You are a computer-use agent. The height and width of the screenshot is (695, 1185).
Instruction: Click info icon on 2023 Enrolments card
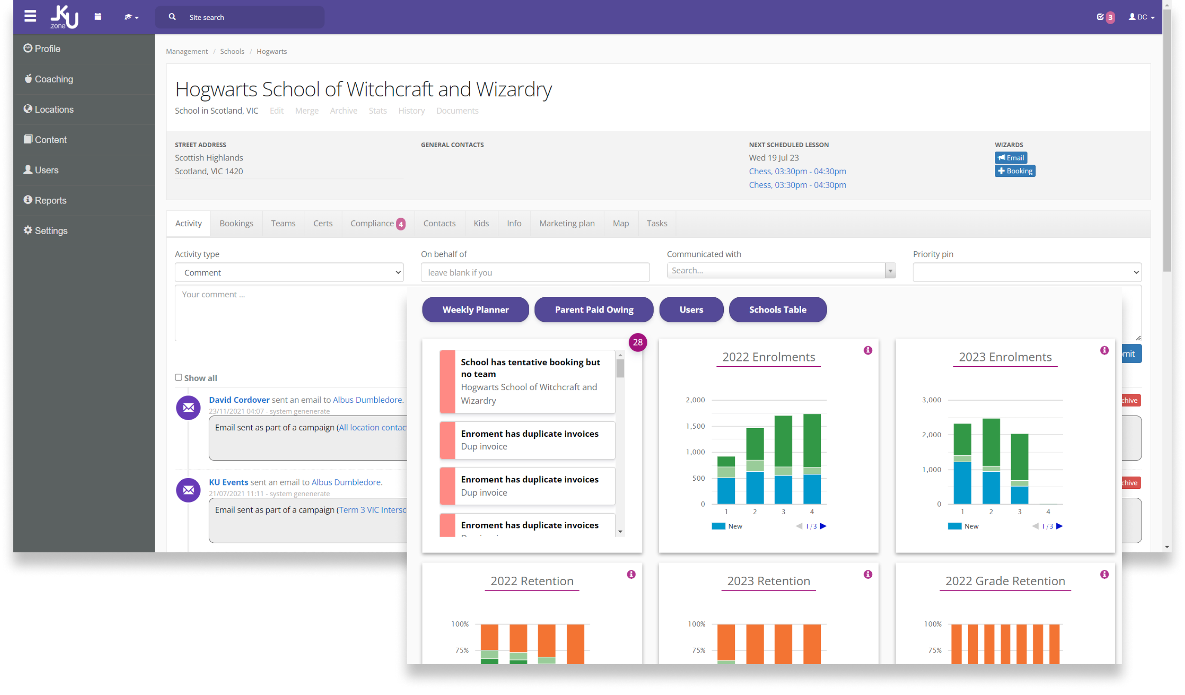click(x=1105, y=350)
